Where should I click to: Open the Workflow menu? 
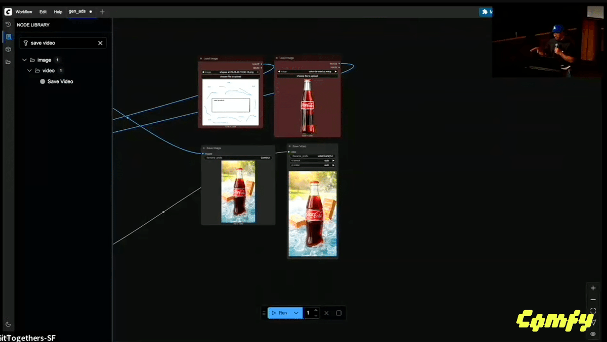[x=24, y=12]
